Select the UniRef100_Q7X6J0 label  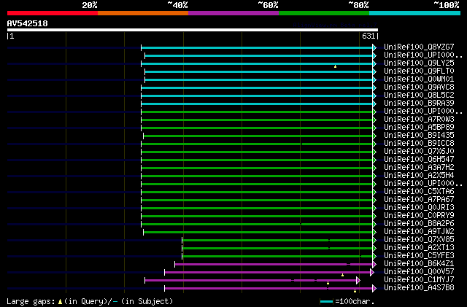419,151
